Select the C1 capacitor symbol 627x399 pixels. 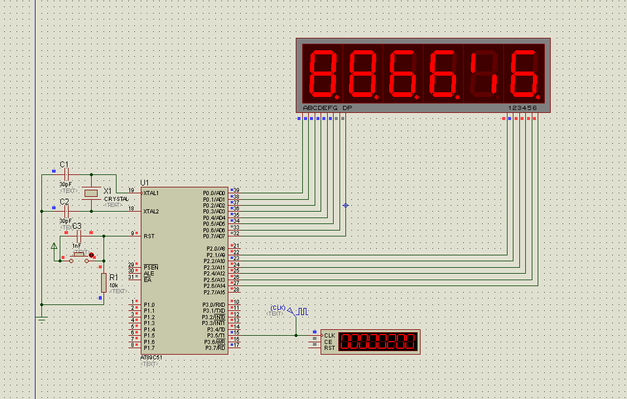67,175
